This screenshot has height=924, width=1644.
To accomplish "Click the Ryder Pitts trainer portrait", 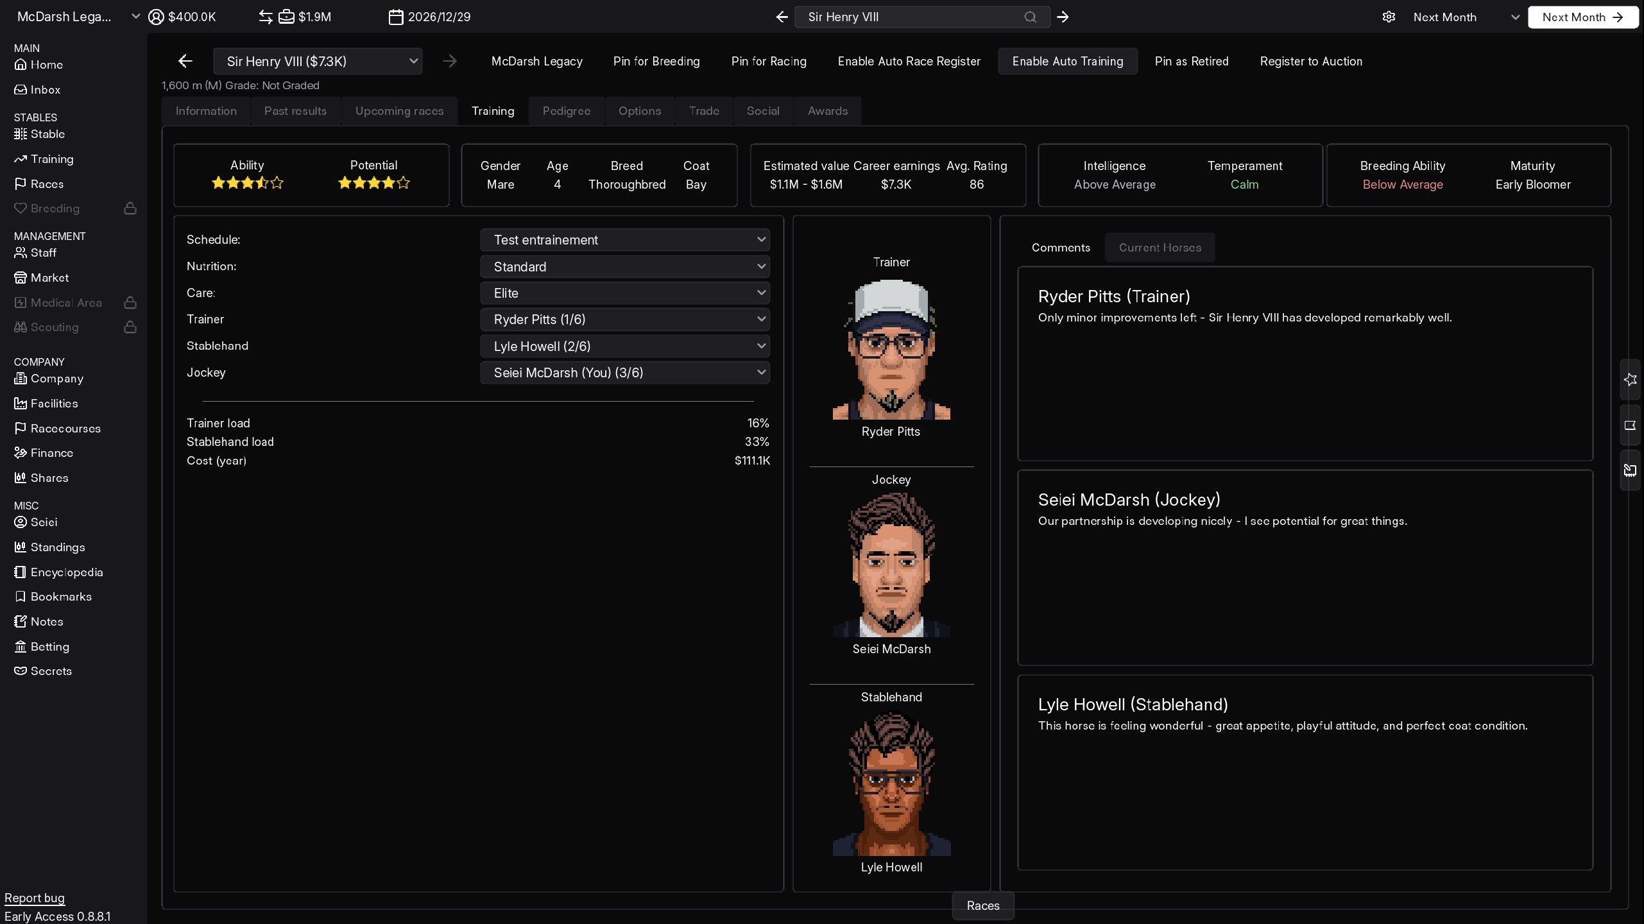I will click(891, 350).
